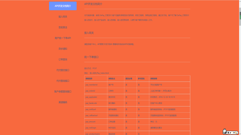The width and height of the screenshot is (241, 135).
Task: Open the 代付提交接口 sidebar entry
Action: pyautogui.click(x=63, y=70)
